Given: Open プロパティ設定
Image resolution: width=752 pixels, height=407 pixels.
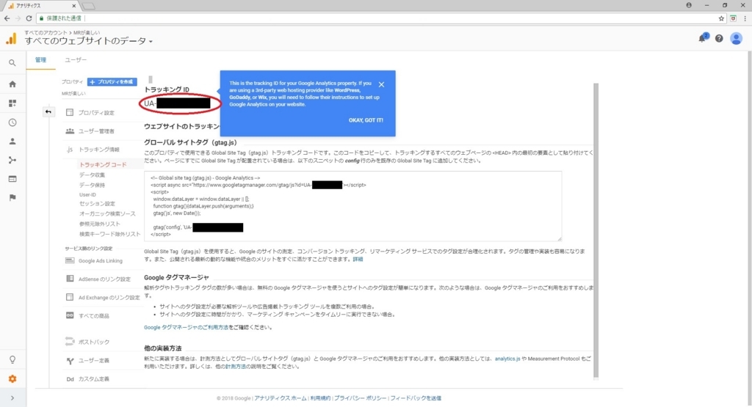Looking at the screenshot, I should click(x=96, y=112).
